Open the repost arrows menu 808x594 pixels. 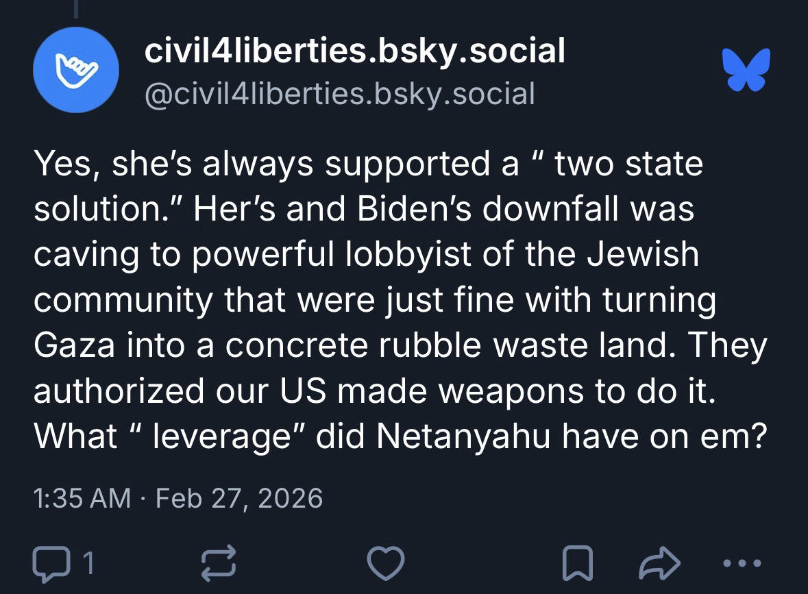click(x=217, y=563)
